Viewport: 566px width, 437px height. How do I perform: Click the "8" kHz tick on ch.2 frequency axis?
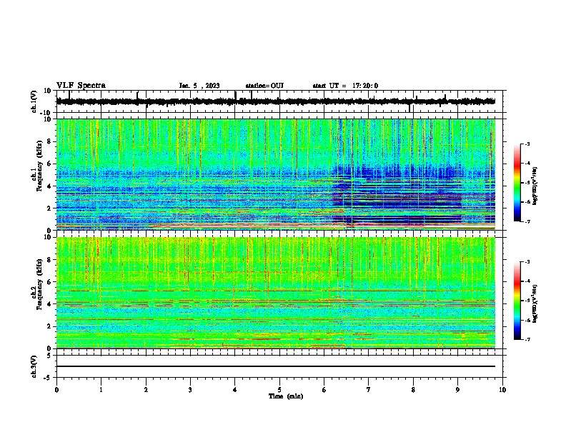tap(49, 260)
